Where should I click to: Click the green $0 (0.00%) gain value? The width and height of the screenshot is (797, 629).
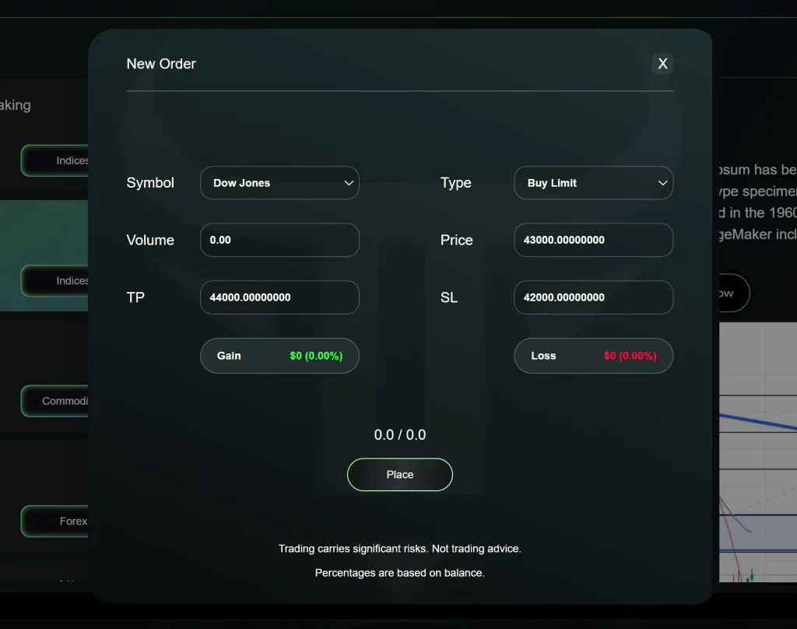click(315, 356)
